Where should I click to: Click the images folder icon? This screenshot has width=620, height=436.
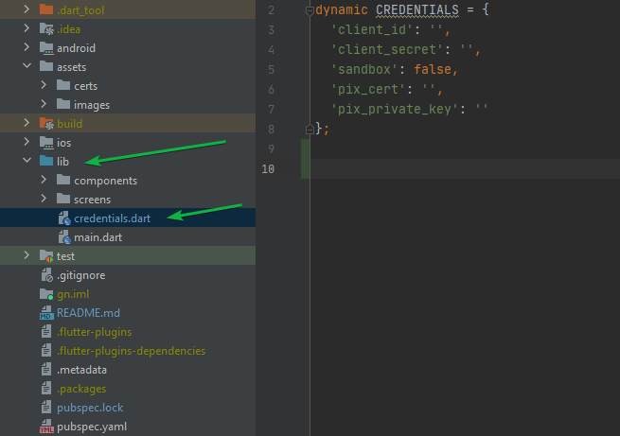pos(63,104)
